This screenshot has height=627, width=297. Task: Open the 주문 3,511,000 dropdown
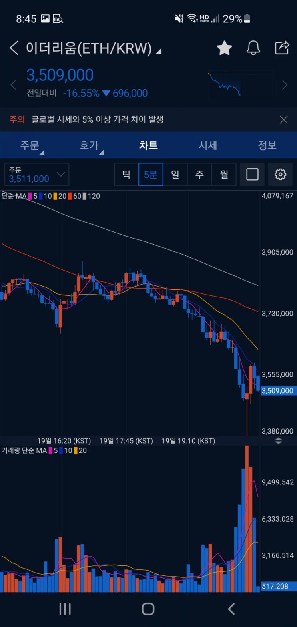(36, 174)
